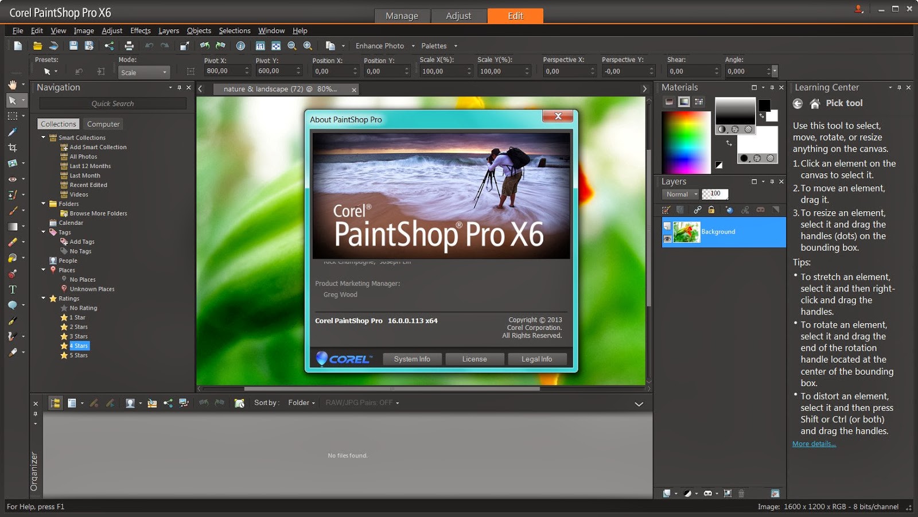Toggle foreground transparent material button

click(748, 130)
